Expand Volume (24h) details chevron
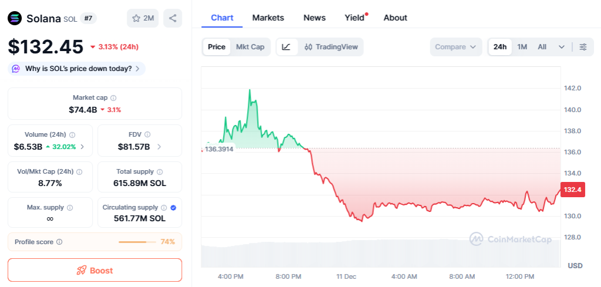Screen dimensions: 601x287 click(82, 147)
